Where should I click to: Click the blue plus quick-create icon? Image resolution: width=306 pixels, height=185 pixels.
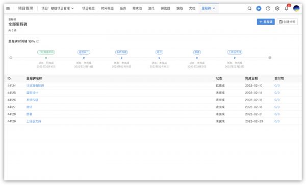[x=259, y=8]
